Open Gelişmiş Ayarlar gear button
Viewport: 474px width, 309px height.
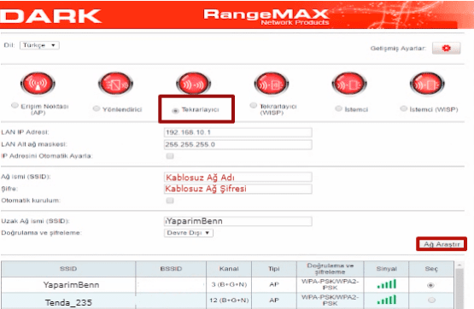pos(446,48)
